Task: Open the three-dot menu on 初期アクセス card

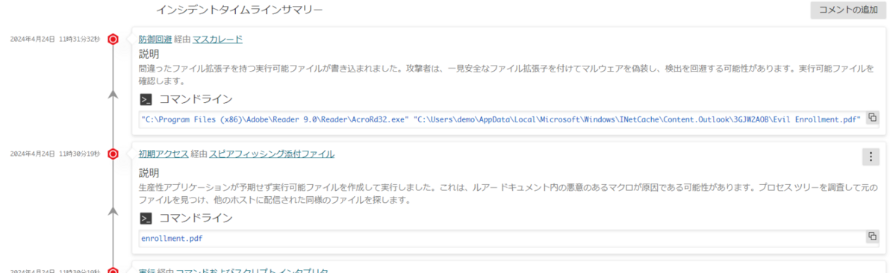Action: 871,157
